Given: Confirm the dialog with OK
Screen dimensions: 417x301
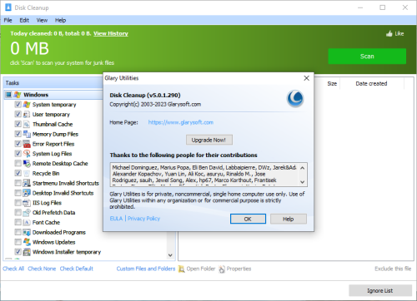Looking at the screenshot, I should 248,219.
